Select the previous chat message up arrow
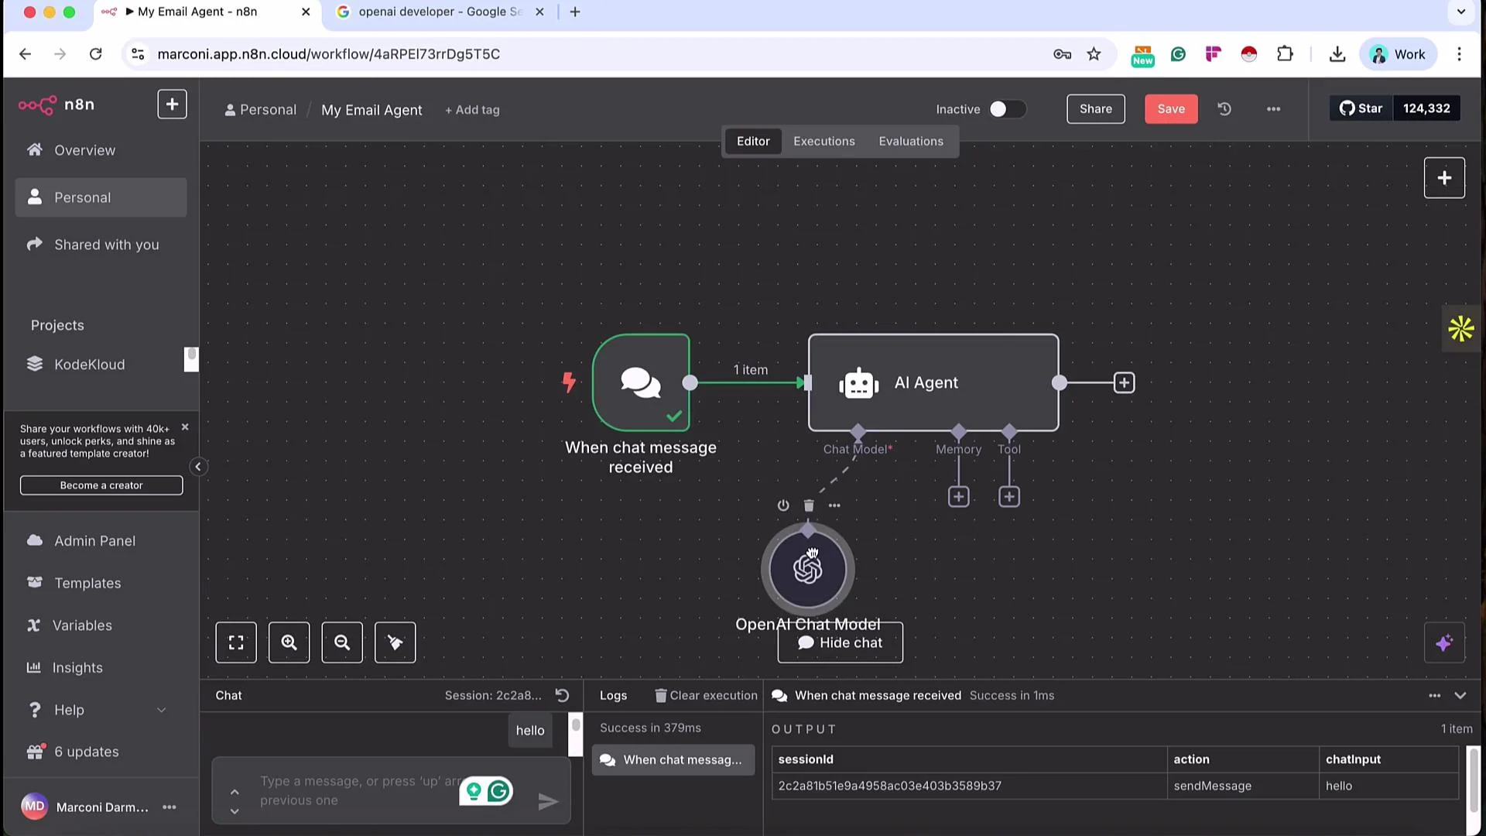The image size is (1486, 836). pos(235,791)
